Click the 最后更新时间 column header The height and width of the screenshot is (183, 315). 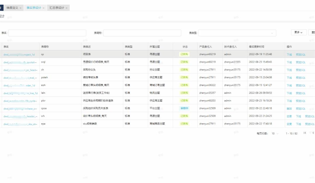[x=256, y=47]
